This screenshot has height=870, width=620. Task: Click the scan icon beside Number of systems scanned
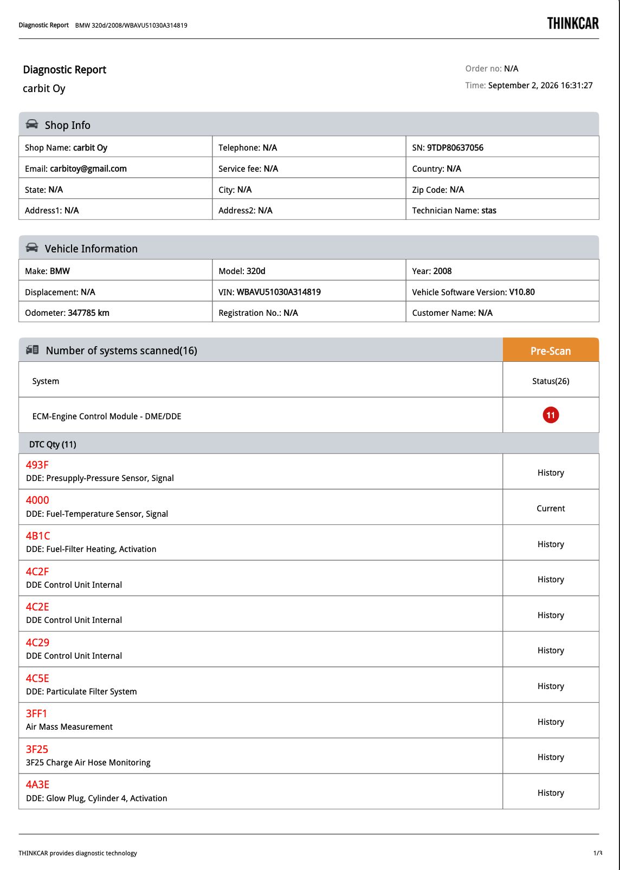click(x=32, y=350)
